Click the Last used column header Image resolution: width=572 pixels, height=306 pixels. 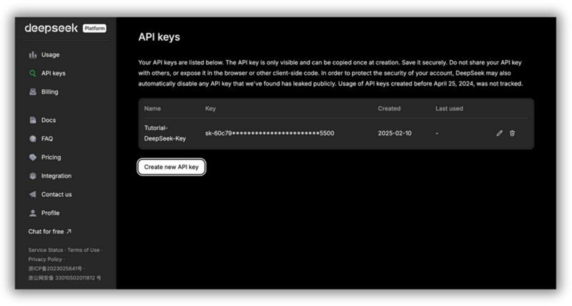click(x=449, y=108)
